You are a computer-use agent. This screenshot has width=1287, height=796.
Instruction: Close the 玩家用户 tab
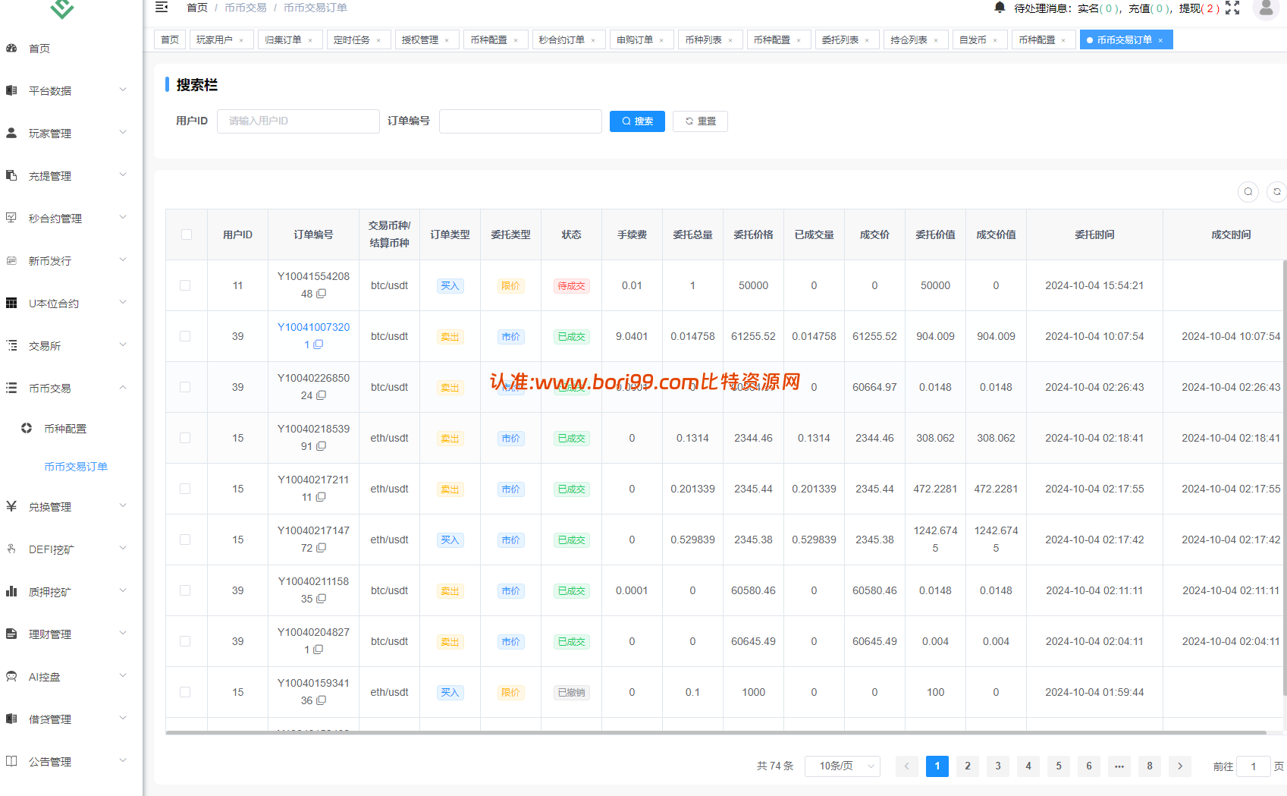pyautogui.click(x=241, y=40)
